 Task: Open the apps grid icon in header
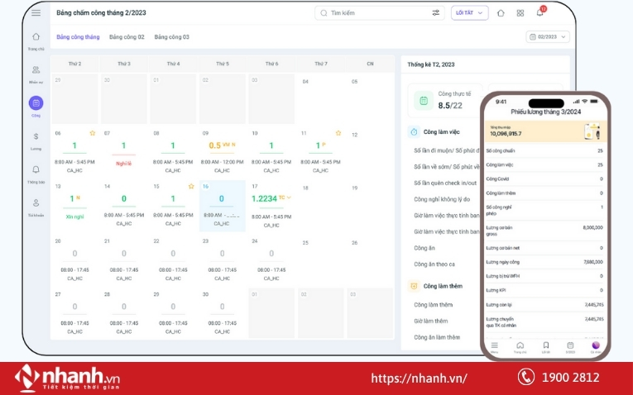point(520,12)
